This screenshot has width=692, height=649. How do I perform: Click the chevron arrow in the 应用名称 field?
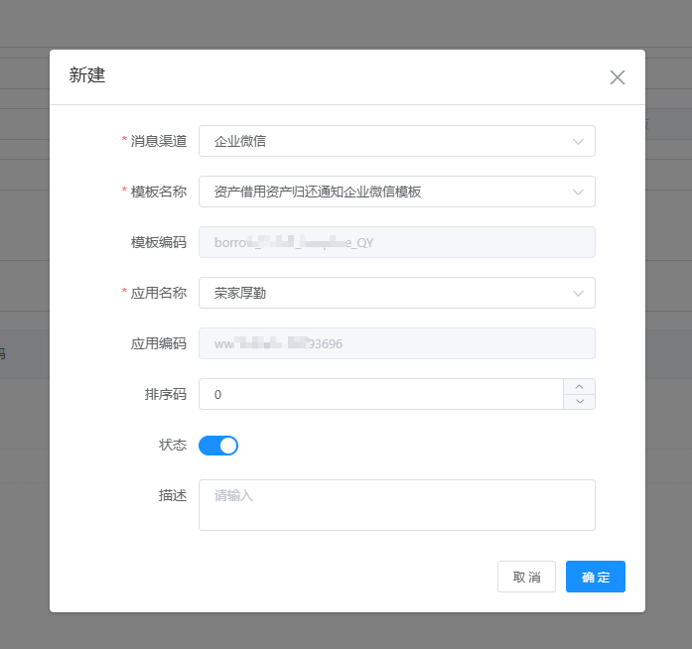coord(579,294)
